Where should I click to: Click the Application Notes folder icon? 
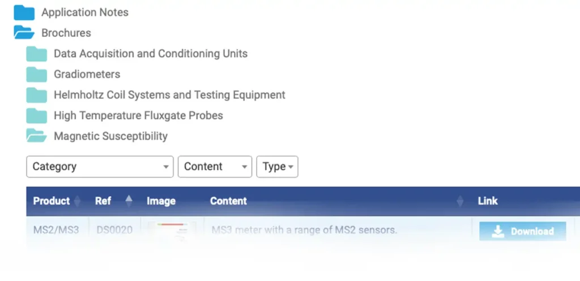24,12
